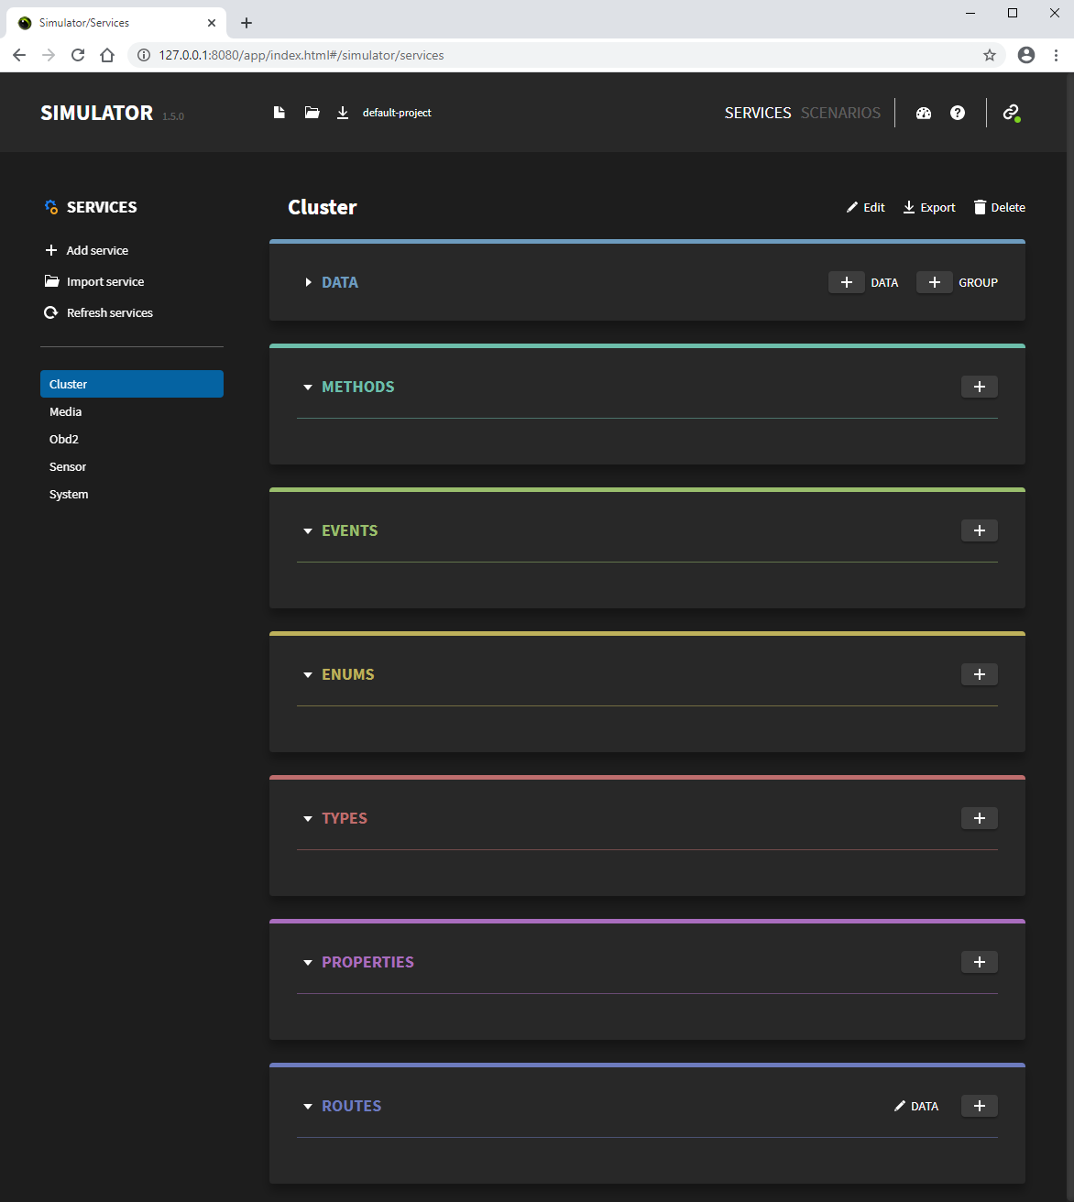The height and width of the screenshot is (1202, 1074).
Task: Open help via question mark icon
Action: coord(958,113)
